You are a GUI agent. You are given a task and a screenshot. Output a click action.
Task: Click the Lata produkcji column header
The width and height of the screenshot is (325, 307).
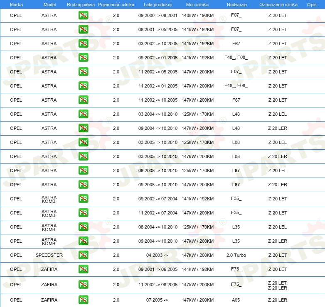click(x=158, y=5)
